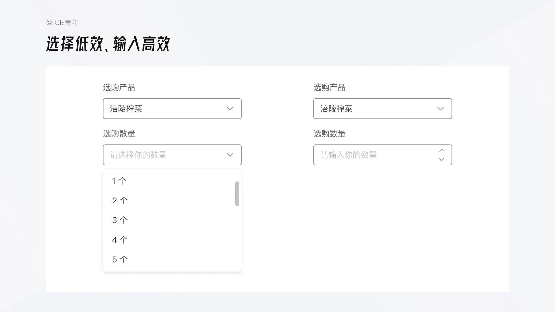Click the left form's 选购产品 label
Screen dimensions: 555x312
point(119,88)
